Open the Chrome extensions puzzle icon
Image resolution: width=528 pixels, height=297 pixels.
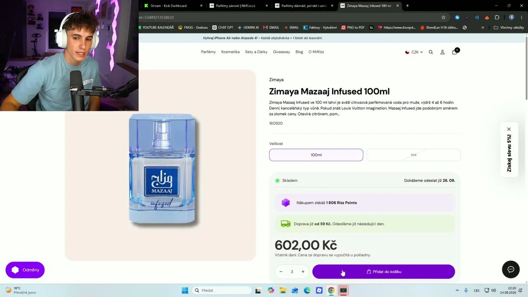point(497,17)
